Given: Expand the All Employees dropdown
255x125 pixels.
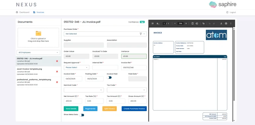Looking at the screenshot, I should click(39, 53).
